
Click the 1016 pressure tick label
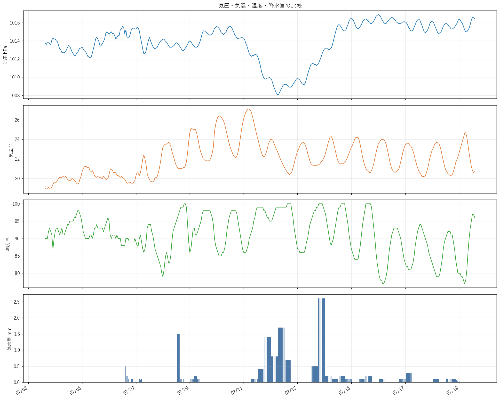(15, 23)
